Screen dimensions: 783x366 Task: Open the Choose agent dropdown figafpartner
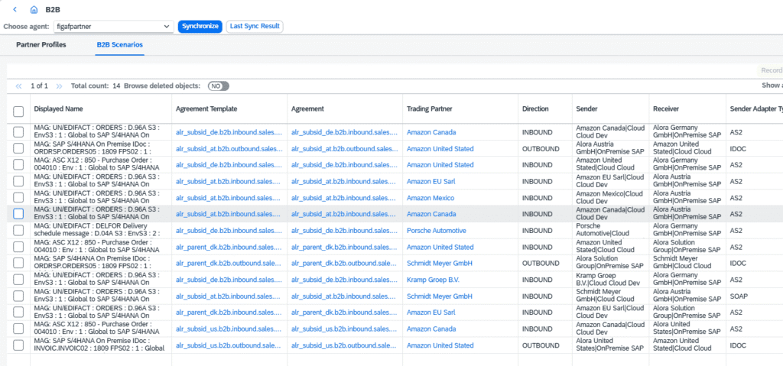113,27
